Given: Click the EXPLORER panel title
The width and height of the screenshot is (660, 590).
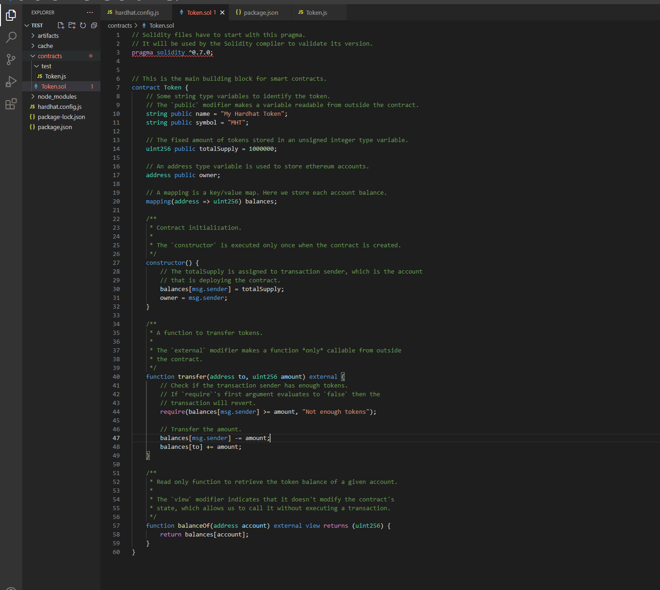Looking at the screenshot, I should pos(43,12).
